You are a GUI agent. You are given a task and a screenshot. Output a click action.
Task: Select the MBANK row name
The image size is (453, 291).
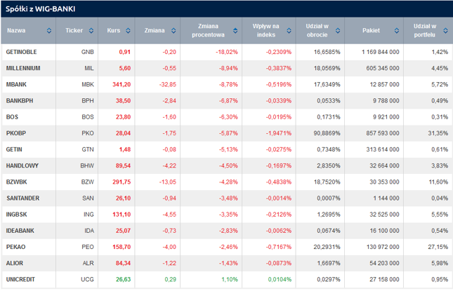tap(16, 84)
